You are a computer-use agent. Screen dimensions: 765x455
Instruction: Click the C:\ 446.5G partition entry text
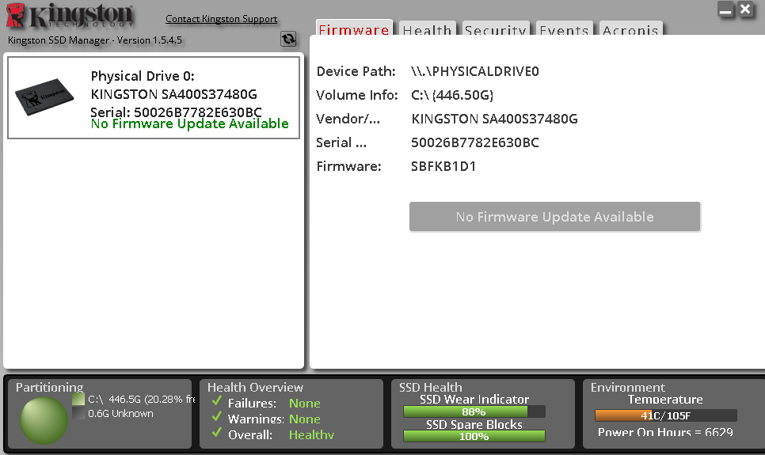coord(142,399)
